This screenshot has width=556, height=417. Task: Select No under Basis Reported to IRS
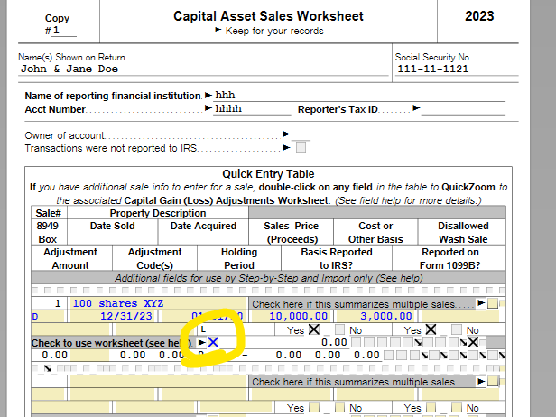point(339,329)
